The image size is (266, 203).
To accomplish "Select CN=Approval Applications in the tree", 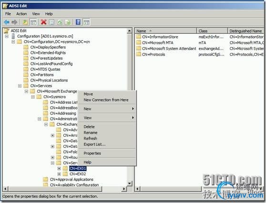I will pos(72,180).
